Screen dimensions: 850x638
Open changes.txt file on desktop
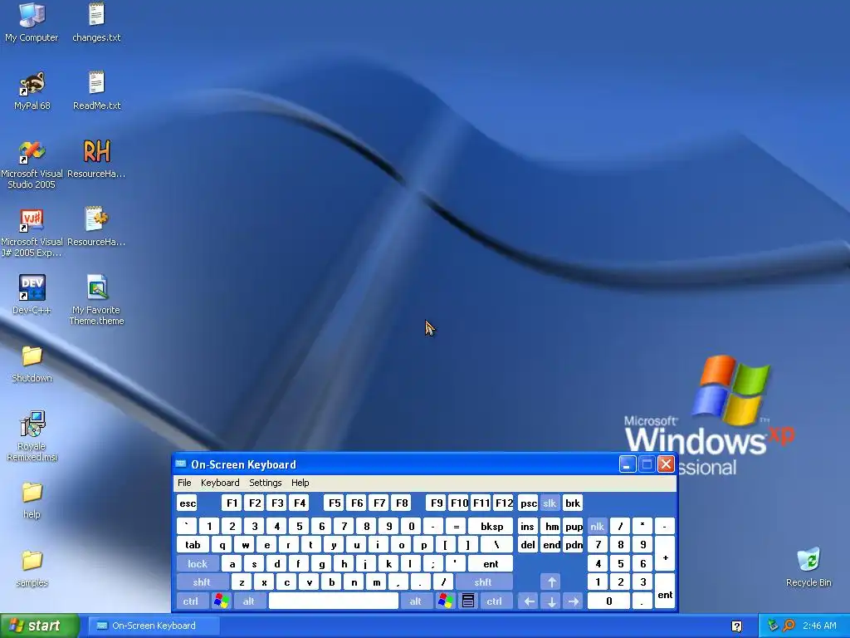(96, 22)
